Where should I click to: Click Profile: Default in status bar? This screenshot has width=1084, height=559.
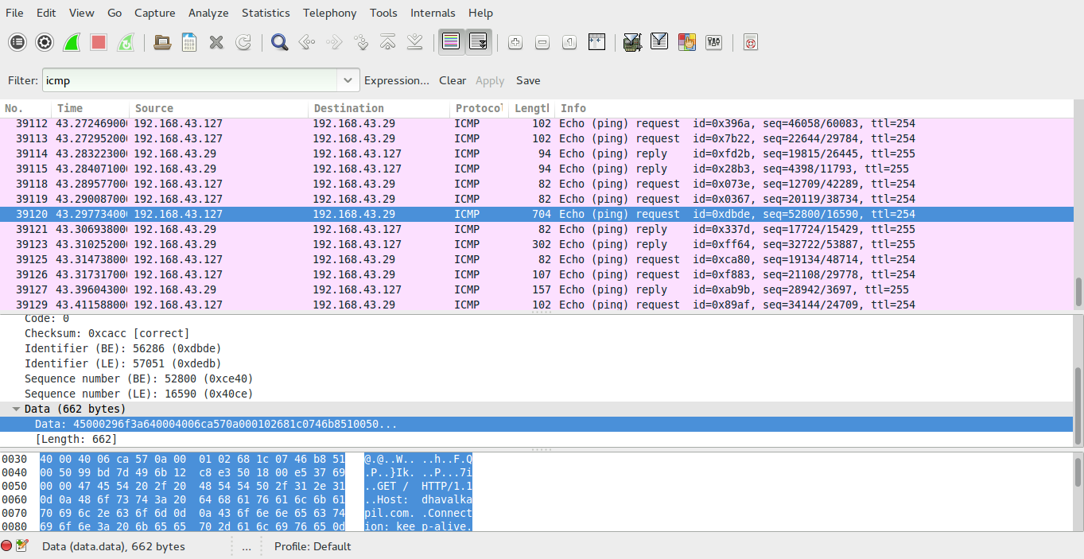(x=313, y=546)
